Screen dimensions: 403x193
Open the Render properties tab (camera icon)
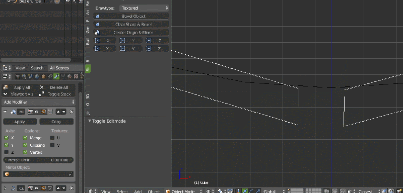tap(18, 76)
